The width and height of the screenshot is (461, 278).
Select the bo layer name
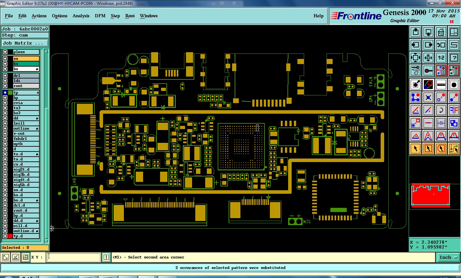click(26, 69)
